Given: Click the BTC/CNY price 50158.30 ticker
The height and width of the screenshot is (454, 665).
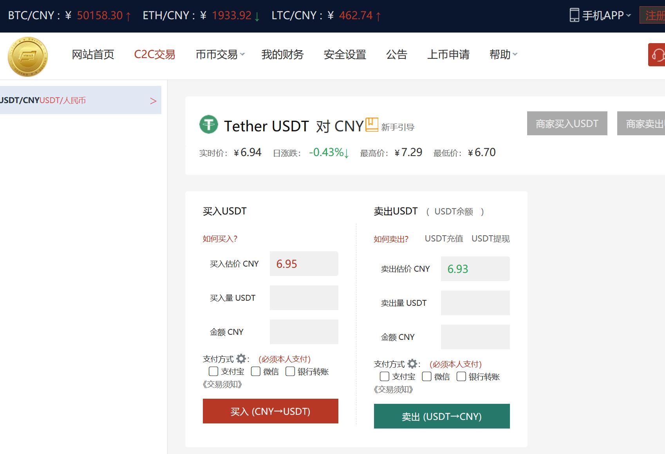Looking at the screenshot, I should click(100, 15).
